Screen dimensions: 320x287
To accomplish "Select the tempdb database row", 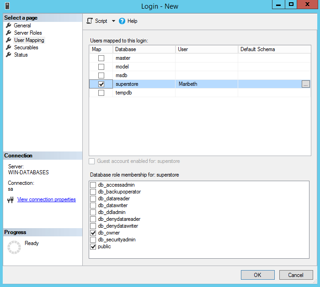I will coord(123,93).
